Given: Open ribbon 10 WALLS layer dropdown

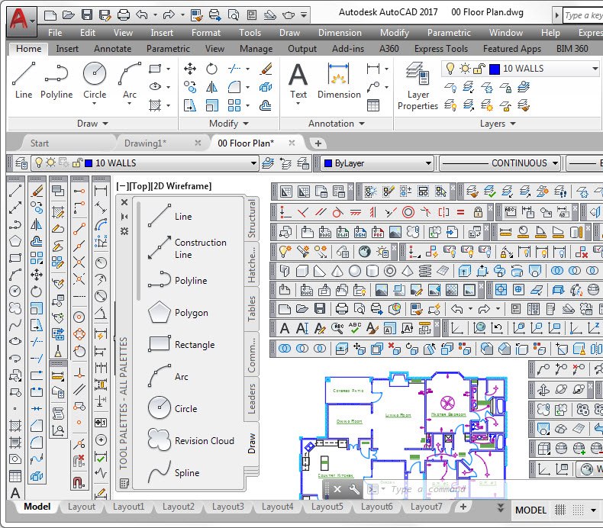Looking at the screenshot, I should coord(595,69).
